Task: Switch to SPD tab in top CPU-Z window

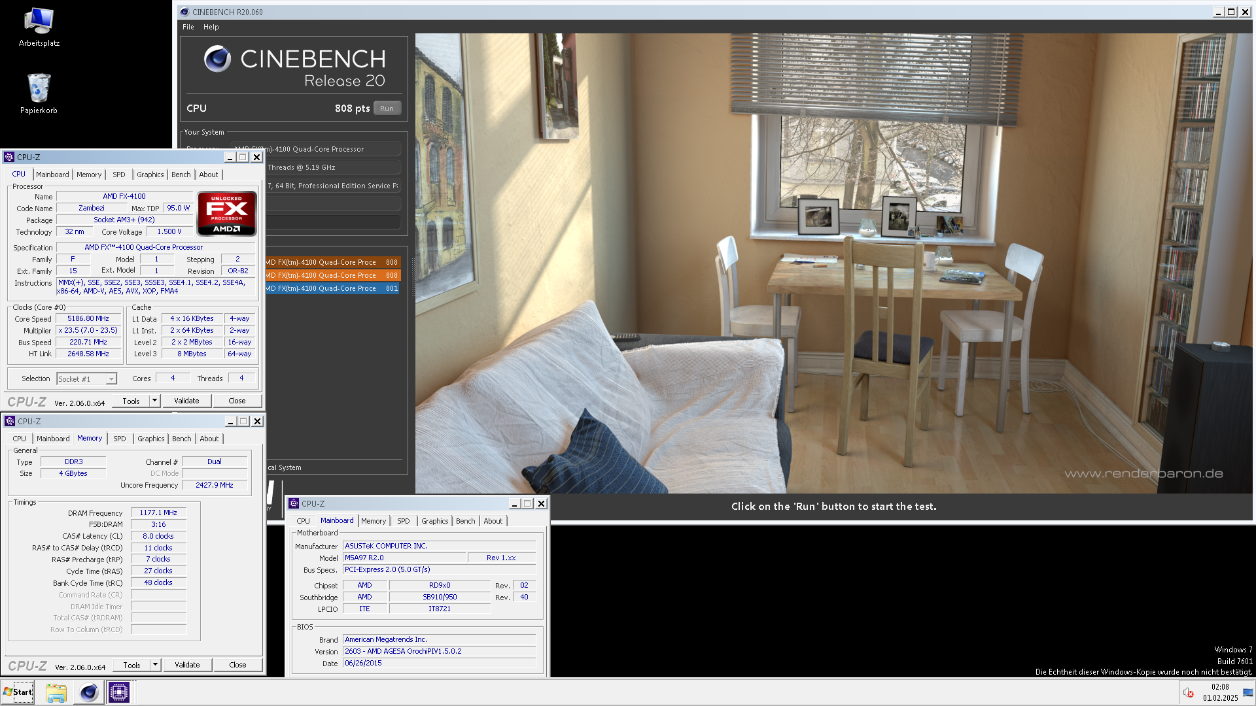Action: [118, 175]
